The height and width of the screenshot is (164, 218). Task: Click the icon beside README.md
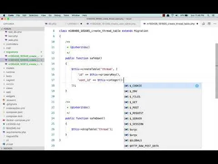(x=4, y=128)
